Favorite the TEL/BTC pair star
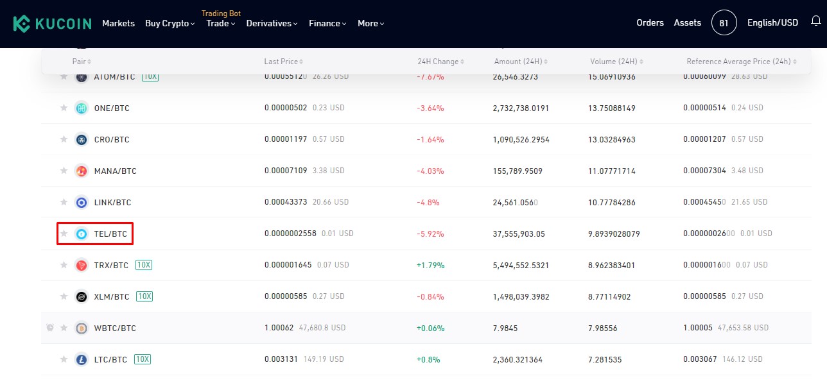827x383 pixels. (x=64, y=234)
